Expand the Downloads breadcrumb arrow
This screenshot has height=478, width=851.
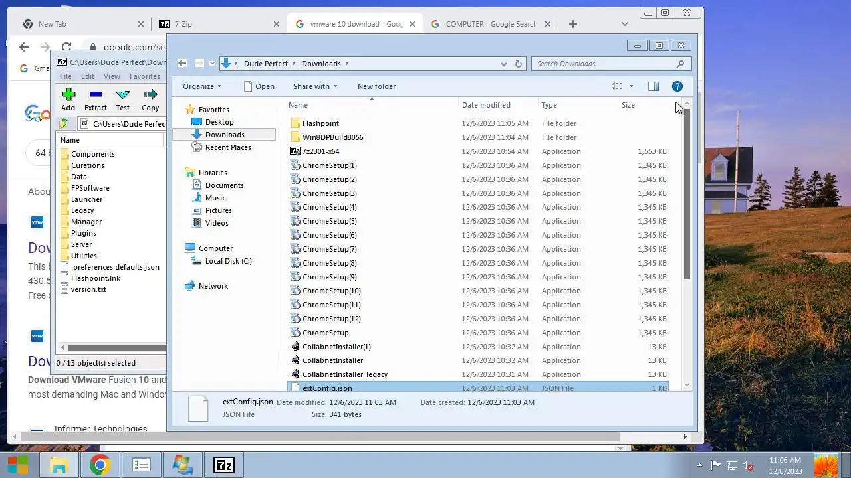click(347, 64)
